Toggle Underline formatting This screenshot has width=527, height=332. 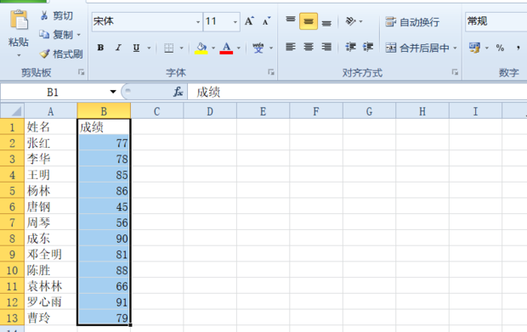pos(136,48)
